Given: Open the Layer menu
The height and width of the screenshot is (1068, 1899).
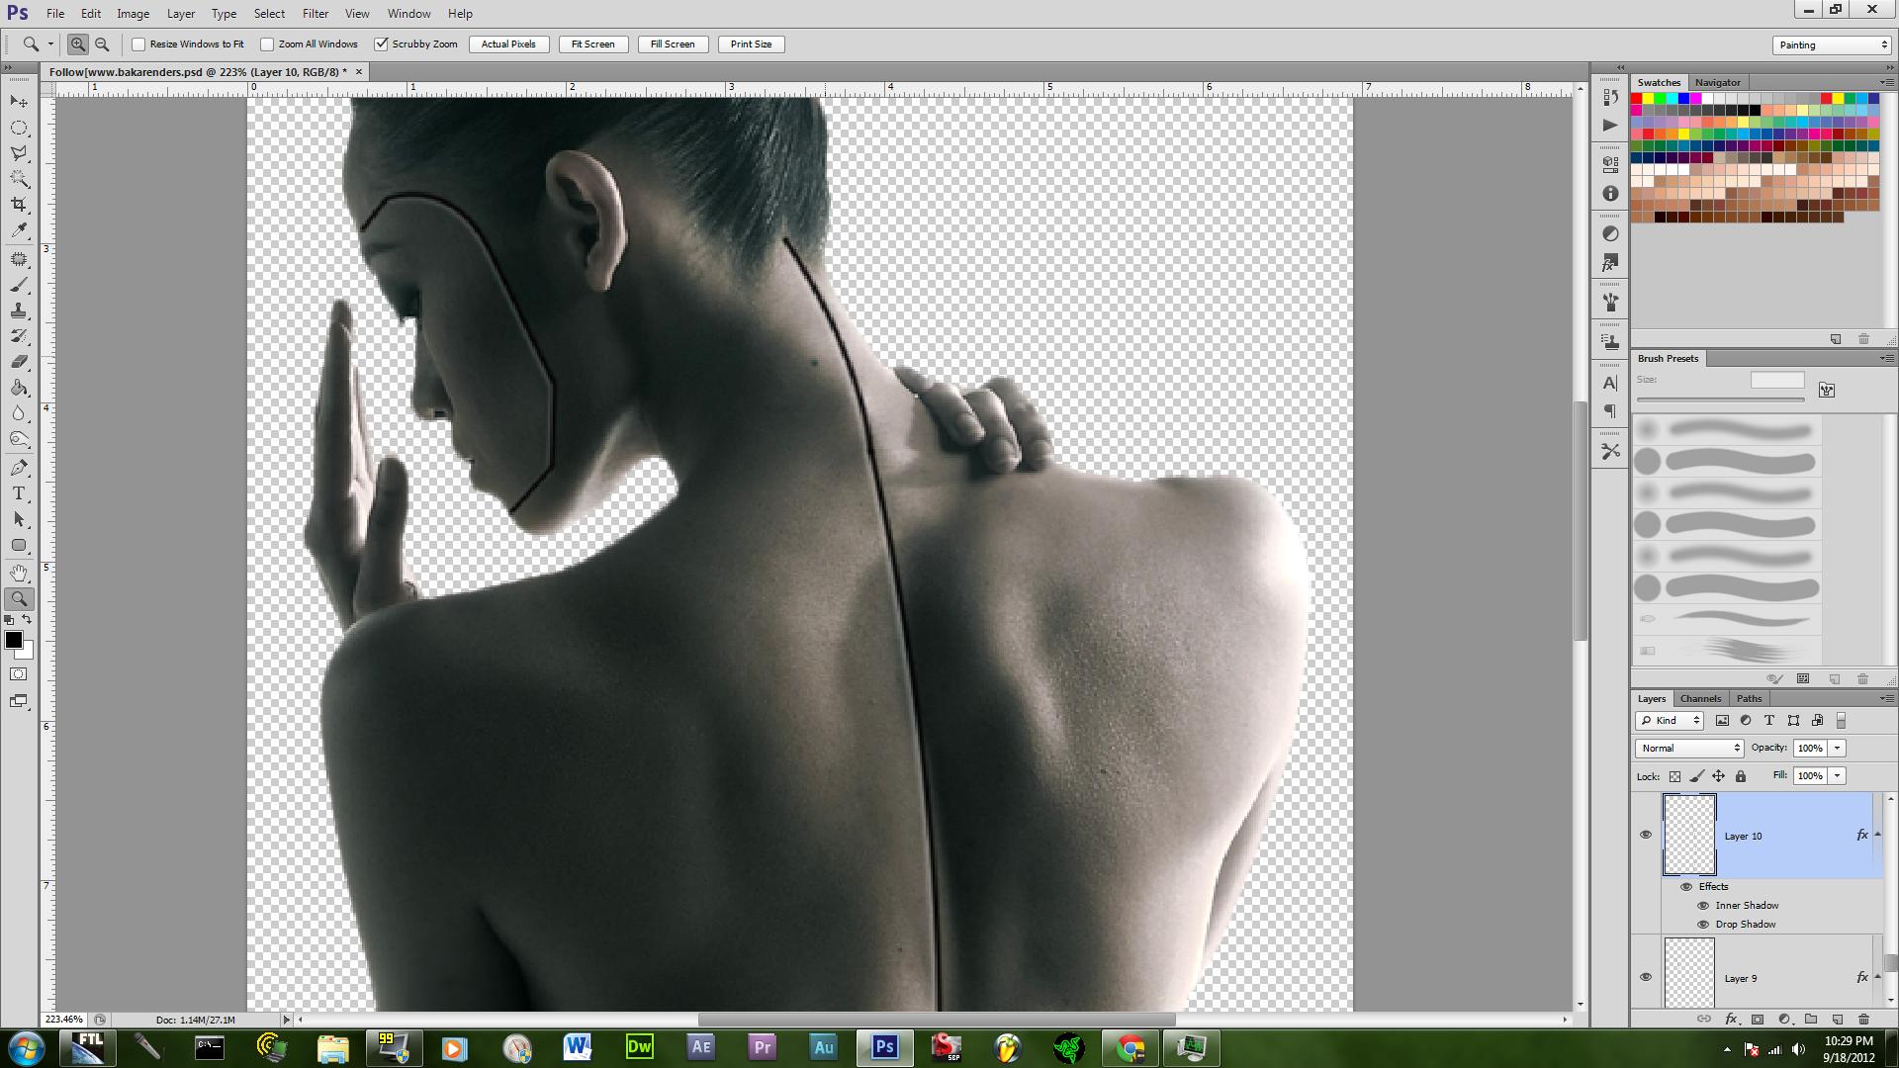Looking at the screenshot, I should coord(181,14).
